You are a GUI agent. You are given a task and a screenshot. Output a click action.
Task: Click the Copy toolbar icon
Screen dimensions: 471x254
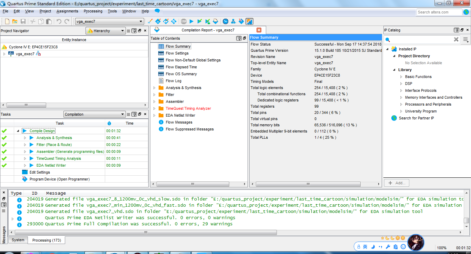[x=41, y=21]
